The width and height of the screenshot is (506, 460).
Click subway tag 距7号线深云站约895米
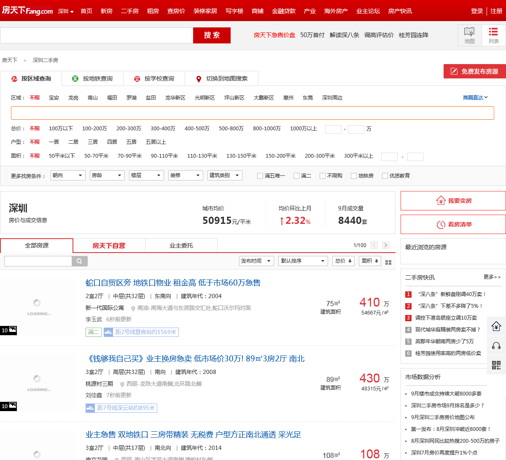tap(121, 408)
